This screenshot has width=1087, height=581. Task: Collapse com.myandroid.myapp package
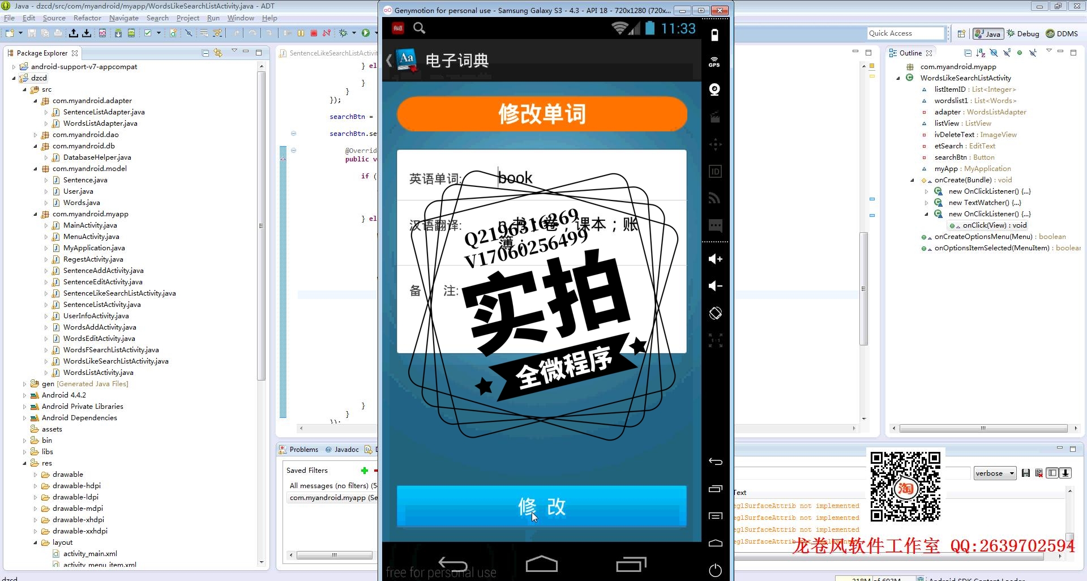(x=35, y=214)
